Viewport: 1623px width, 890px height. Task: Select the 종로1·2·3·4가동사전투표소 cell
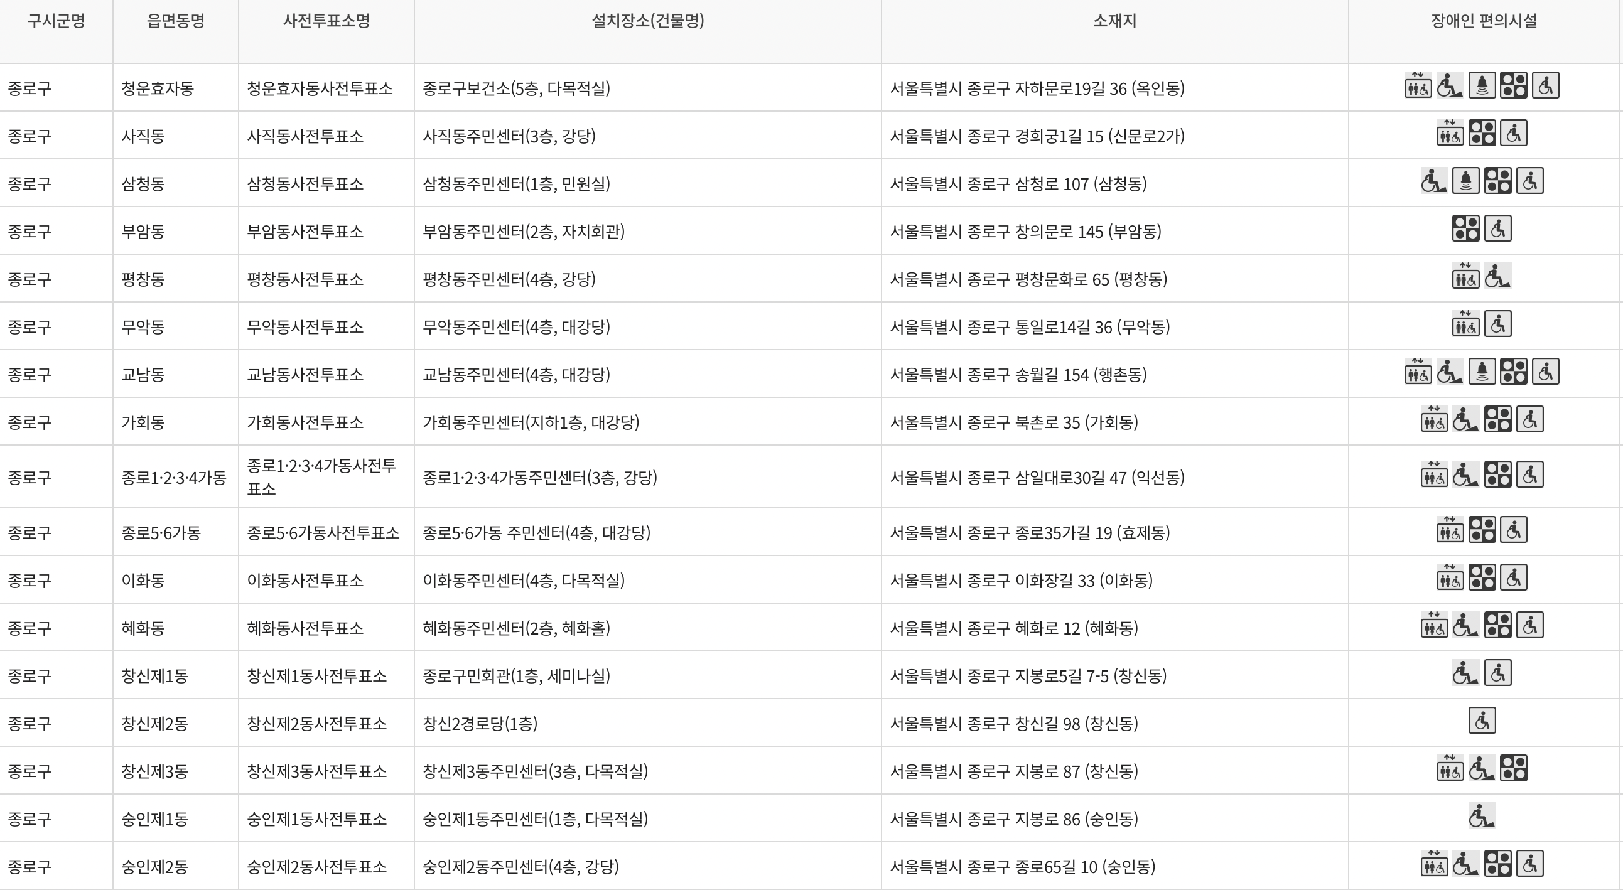point(326,477)
